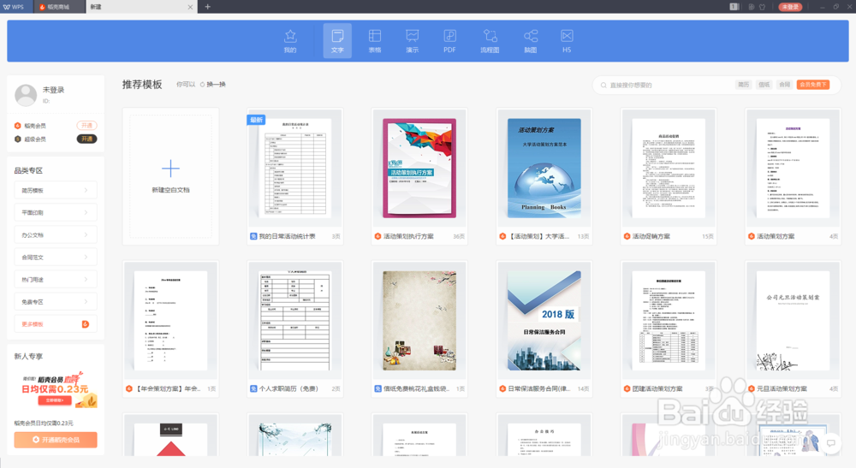Expand the 免费专区 category
The height and width of the screenshot is (468, 856).
click(56, 302)
